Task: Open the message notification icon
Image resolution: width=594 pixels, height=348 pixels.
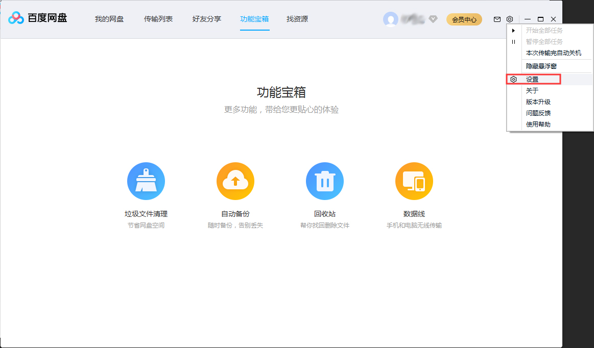Action: (496, 19)
